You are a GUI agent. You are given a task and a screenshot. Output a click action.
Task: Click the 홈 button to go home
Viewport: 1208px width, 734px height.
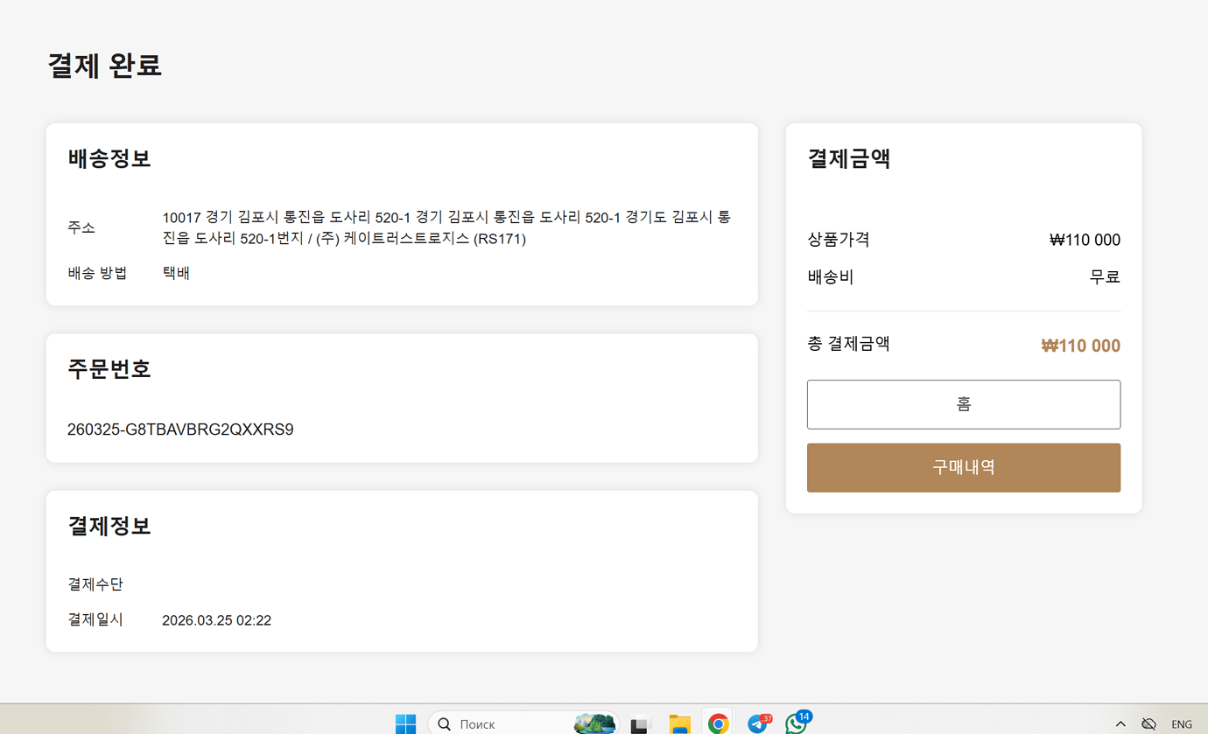964,404
